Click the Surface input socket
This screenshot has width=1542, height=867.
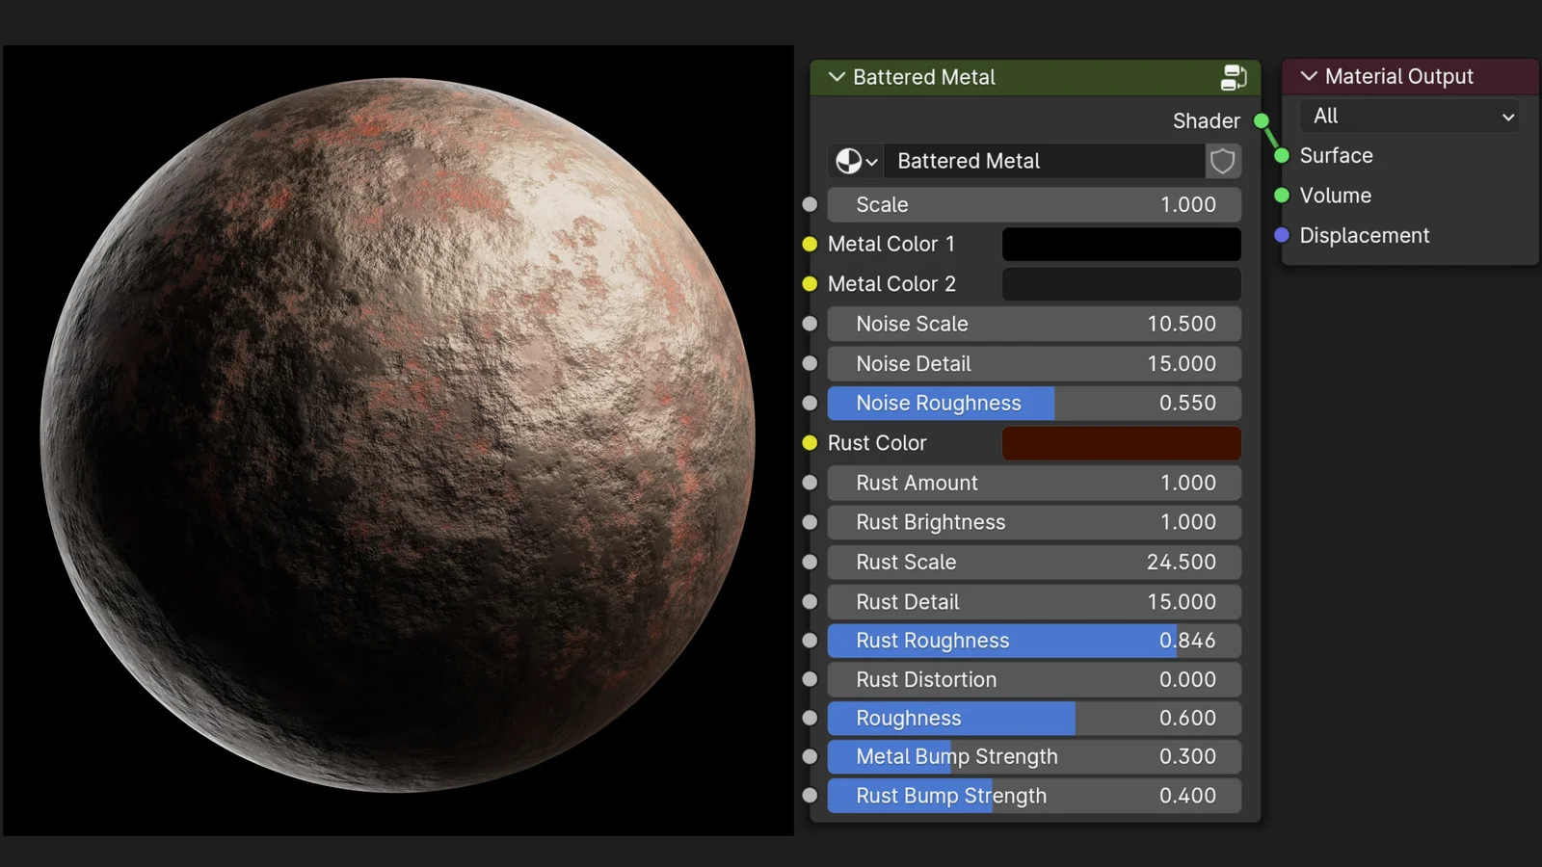(x=1282, y=156)
